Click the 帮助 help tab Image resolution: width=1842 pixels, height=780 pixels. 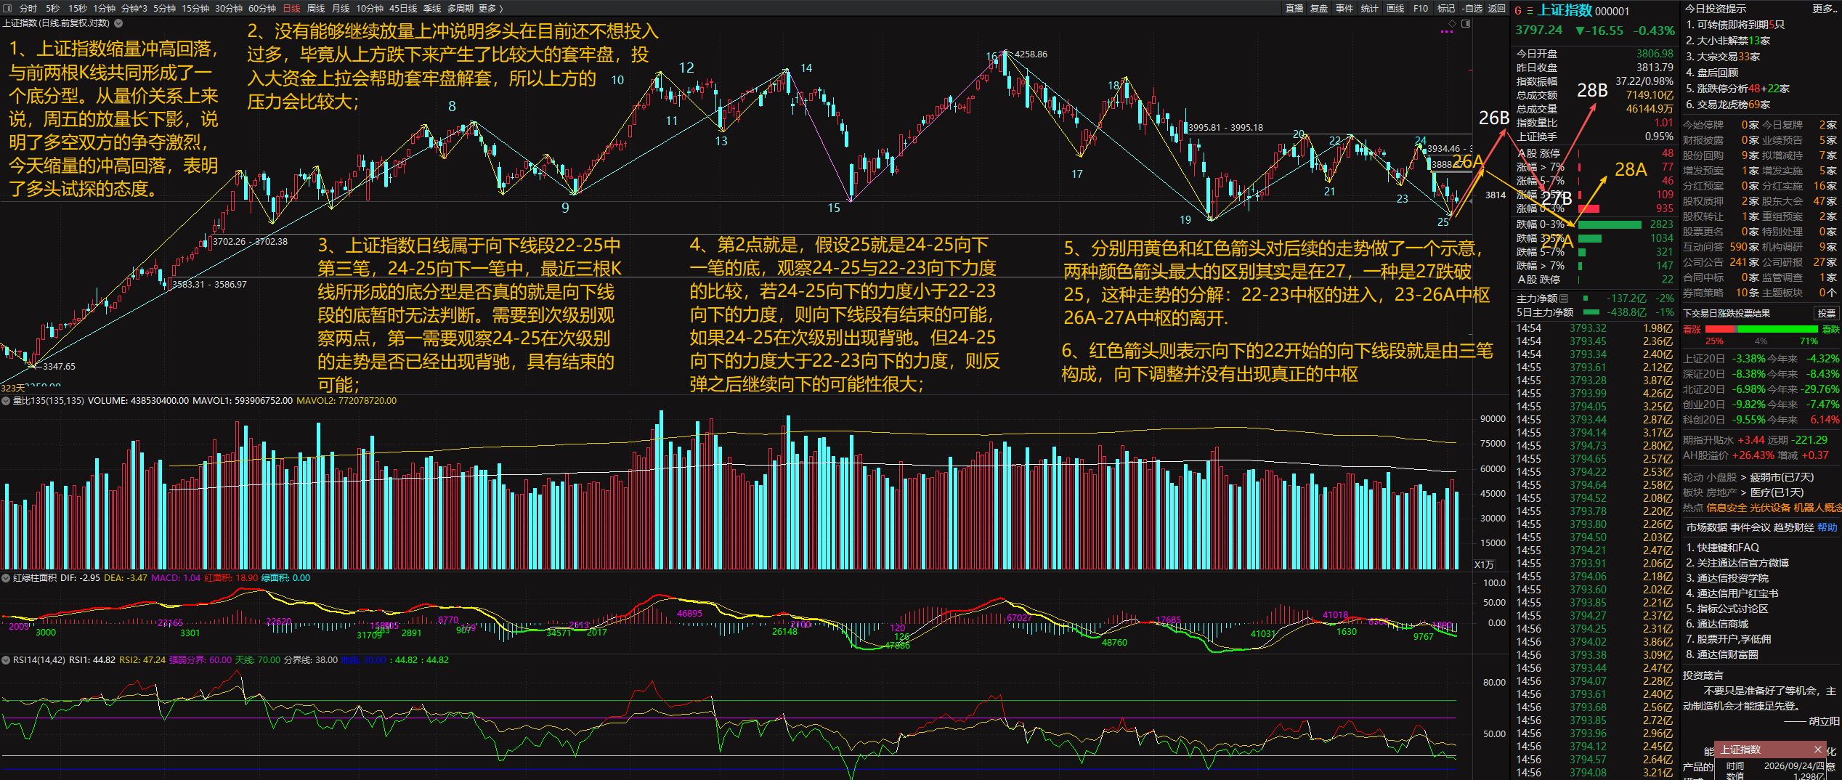click(1827, 527)
